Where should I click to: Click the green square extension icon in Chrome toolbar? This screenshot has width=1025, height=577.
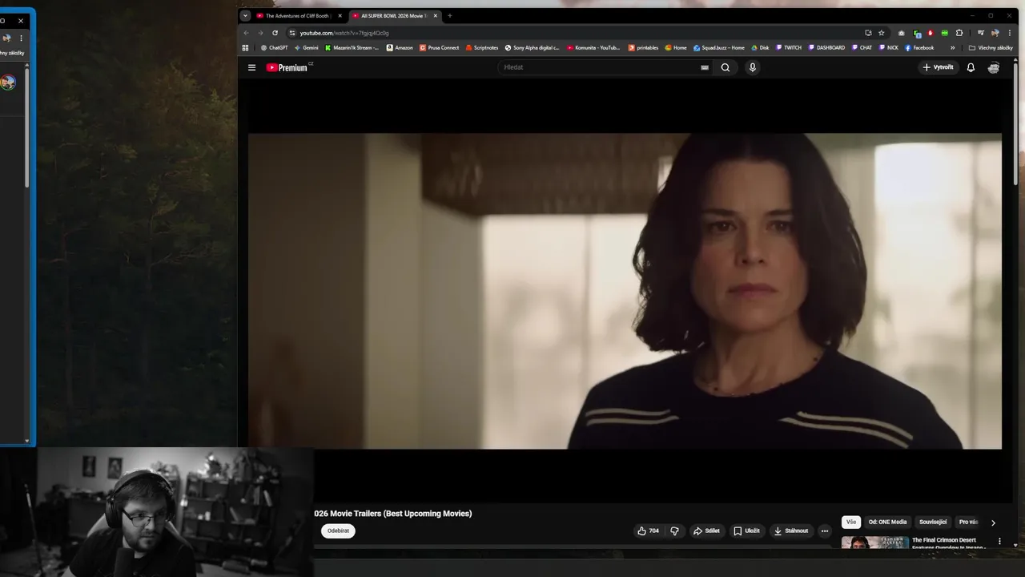click(945, 33)
